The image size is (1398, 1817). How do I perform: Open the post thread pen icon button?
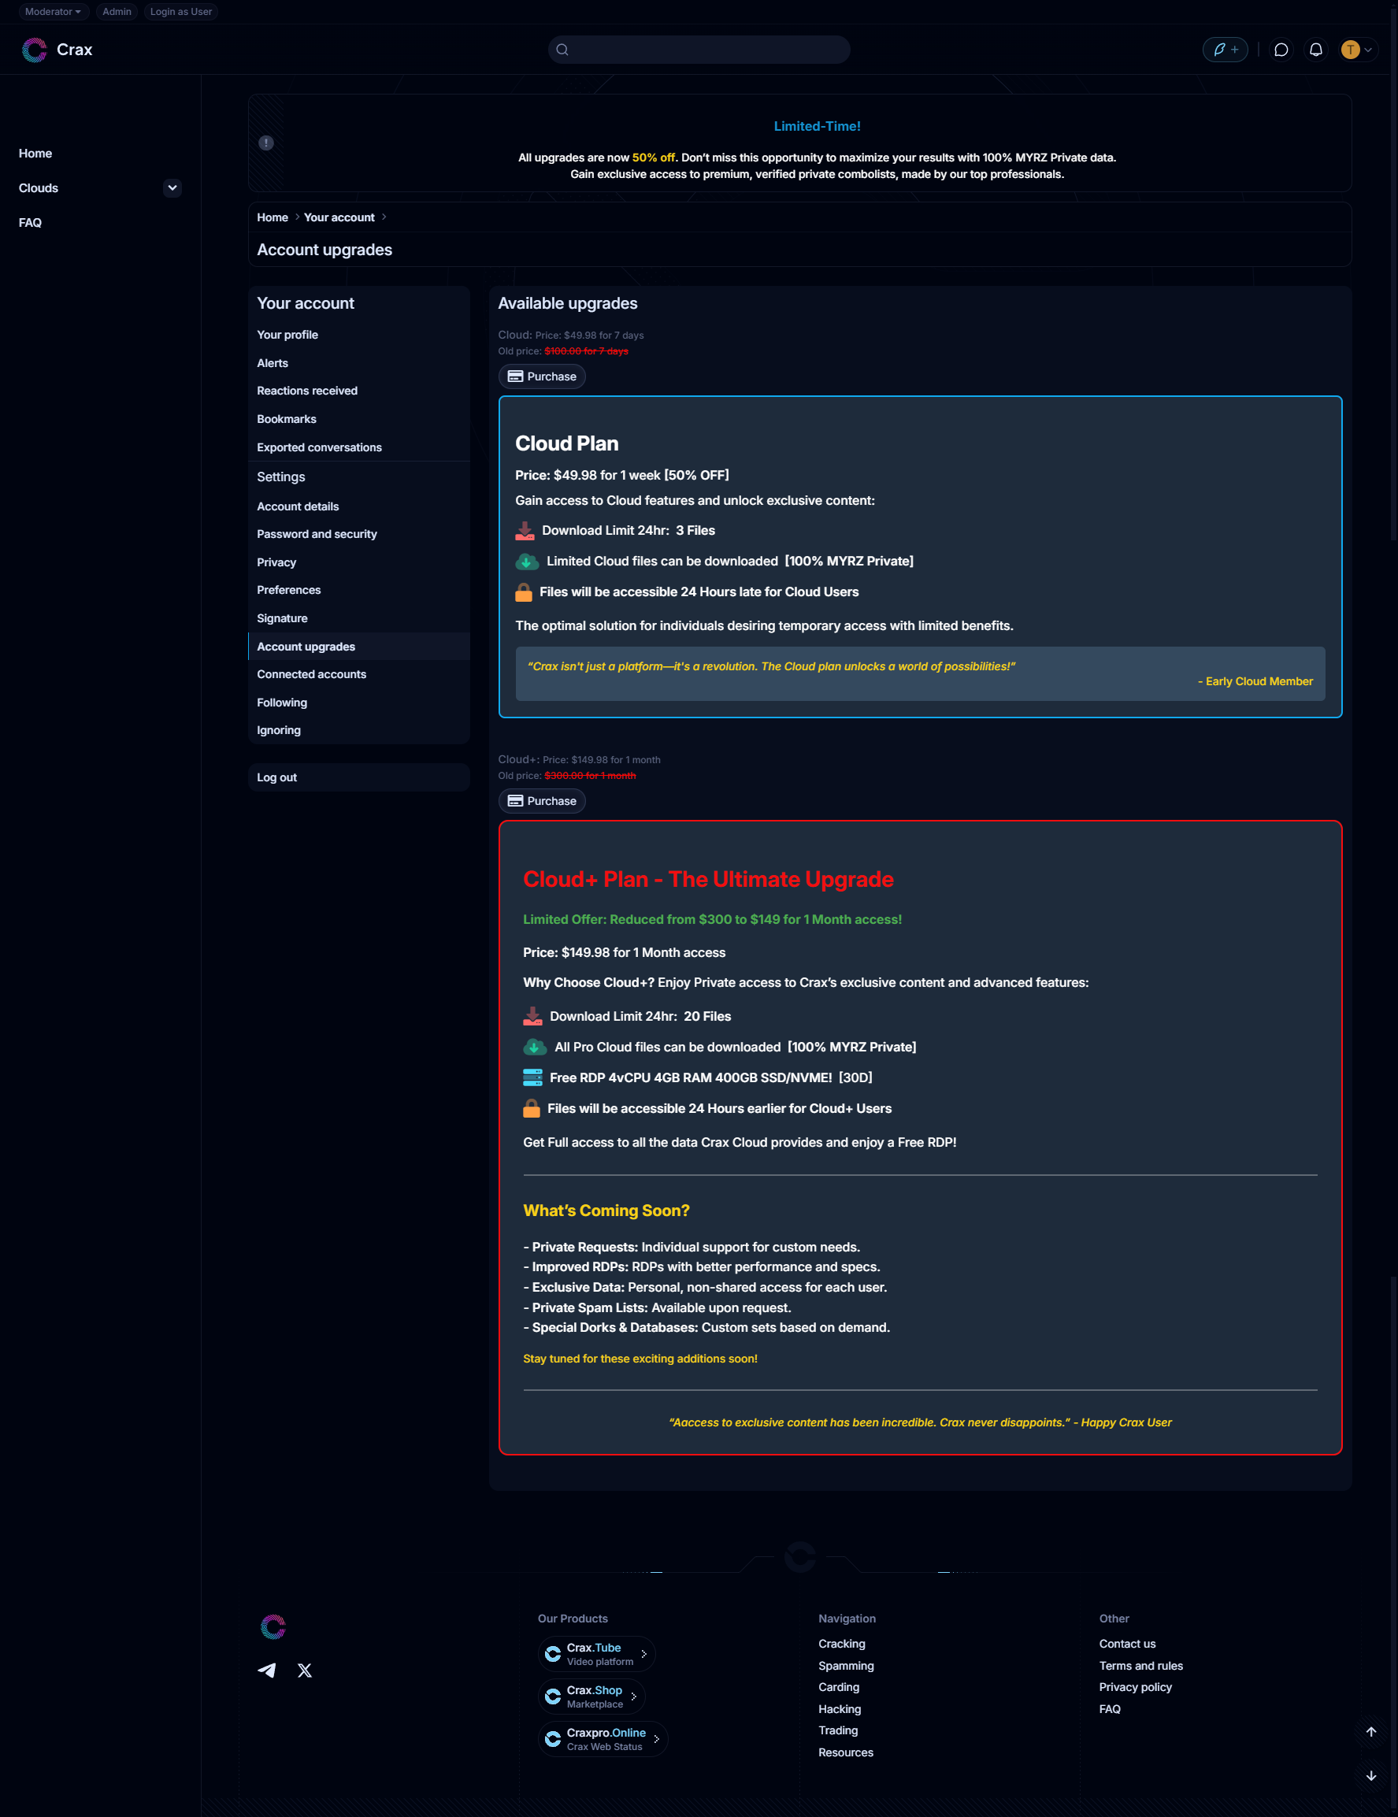1225,50
